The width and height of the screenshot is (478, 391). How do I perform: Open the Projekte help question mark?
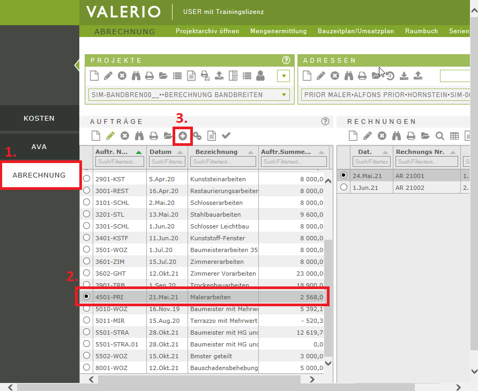(286, 61)
